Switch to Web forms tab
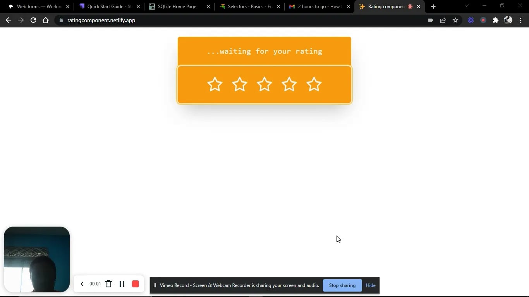 [x=39, y=7]
